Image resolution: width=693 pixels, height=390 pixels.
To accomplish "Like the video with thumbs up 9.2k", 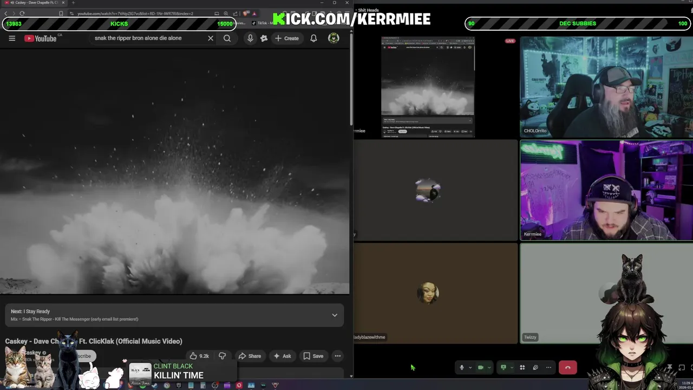I will tap(199, 356).
